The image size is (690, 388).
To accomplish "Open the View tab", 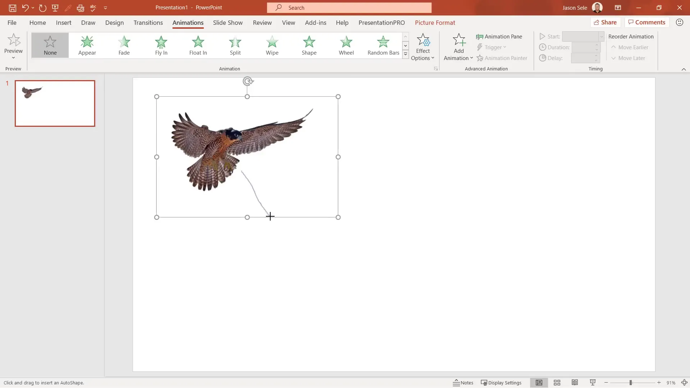I will 289,23.
